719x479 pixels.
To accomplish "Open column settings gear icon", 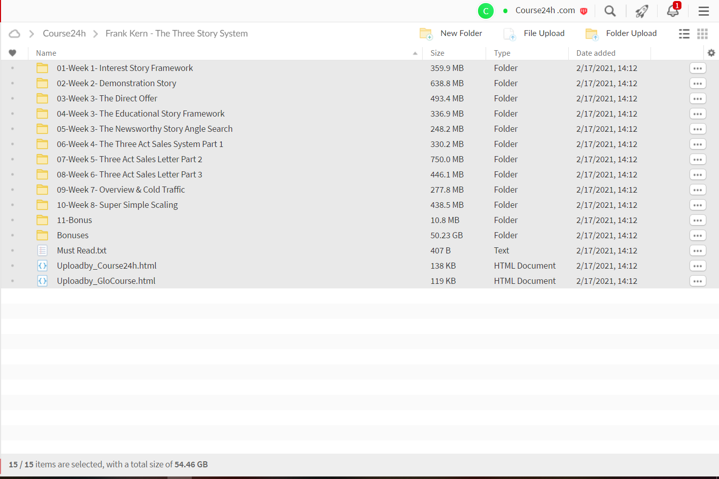I will coord(711,53).
